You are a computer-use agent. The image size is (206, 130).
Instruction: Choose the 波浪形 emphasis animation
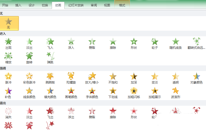(x=176, y=93)
